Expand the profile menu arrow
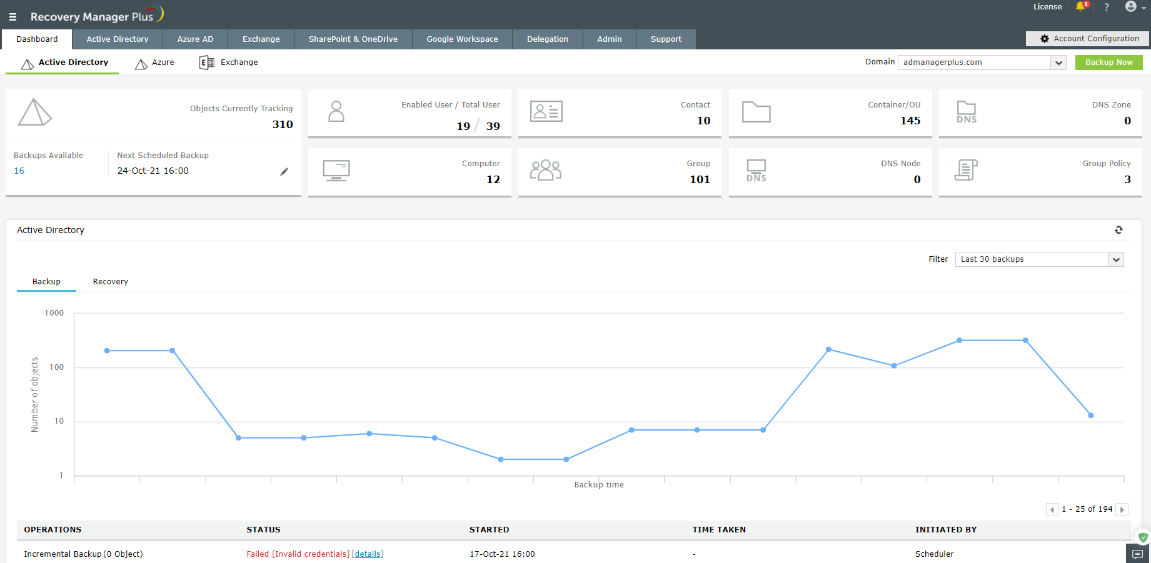The width and height of the screenshot is (1151, 563). (x=1143, y=9)
